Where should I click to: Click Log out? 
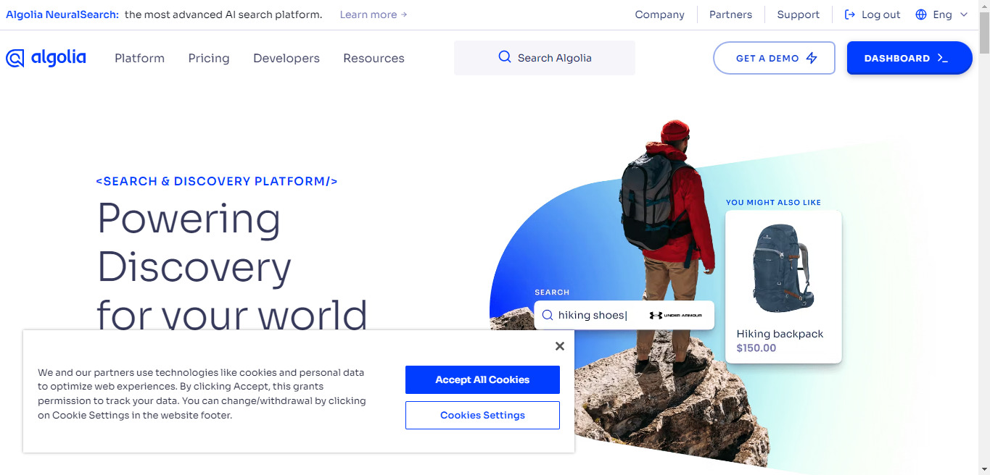(873, 14)
